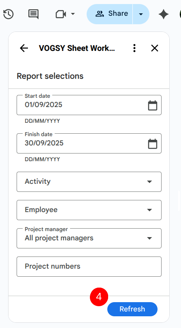The height and width of the screenshot is (328, 181).
Task: Open the Gemini sparkle icon
Action: (164, 14)
